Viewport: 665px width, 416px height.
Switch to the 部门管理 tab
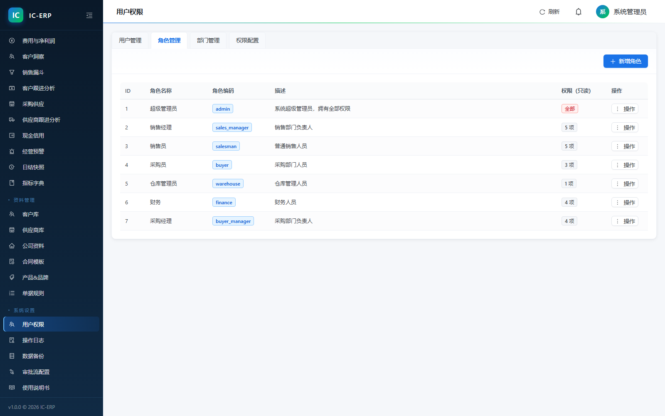tap(208, 40)
